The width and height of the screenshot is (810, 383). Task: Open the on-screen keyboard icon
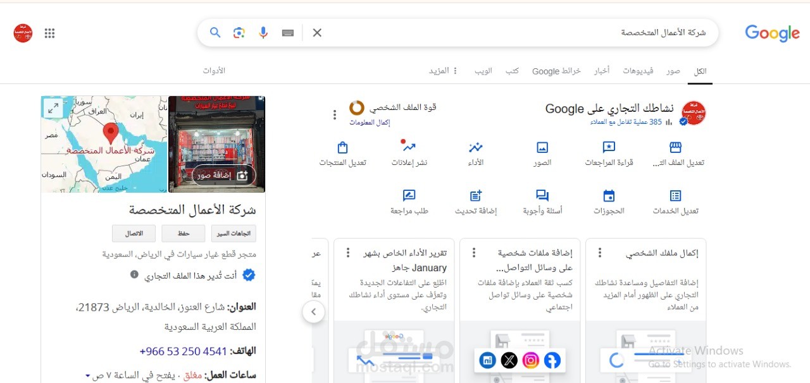coord(288,32)
